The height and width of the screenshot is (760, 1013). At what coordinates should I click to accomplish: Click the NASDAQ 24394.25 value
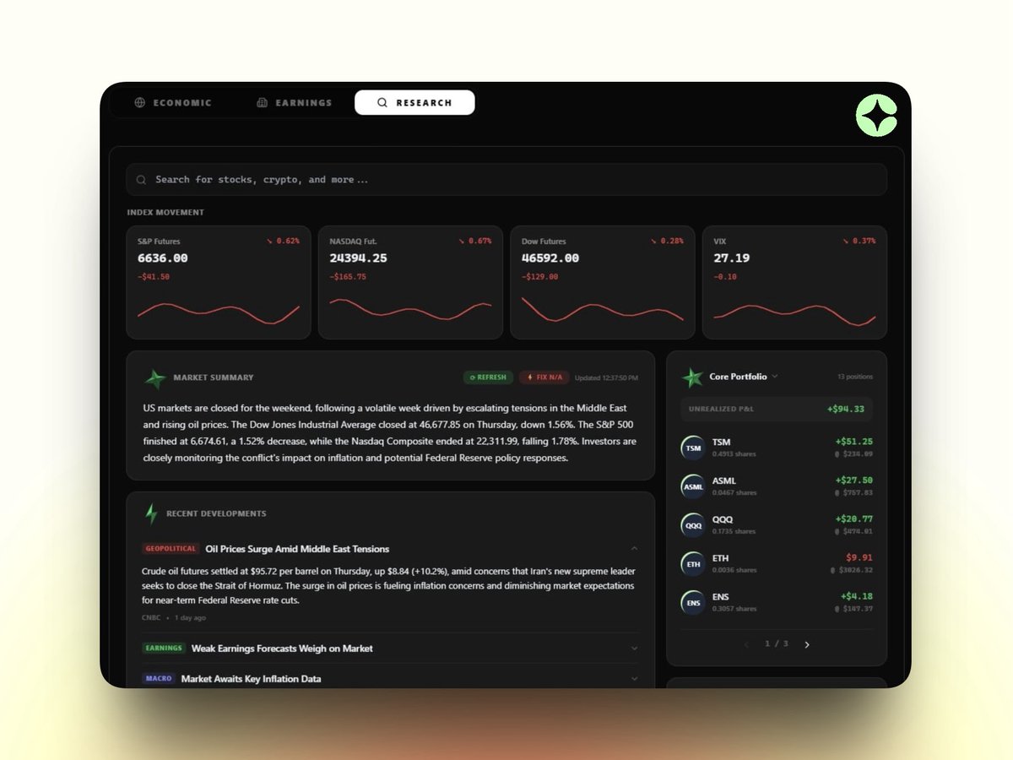pos(359,258)
